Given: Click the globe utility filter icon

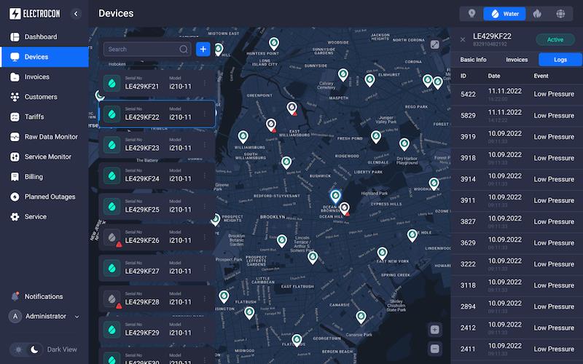Looking at the screenshot, I should [560, 13].
